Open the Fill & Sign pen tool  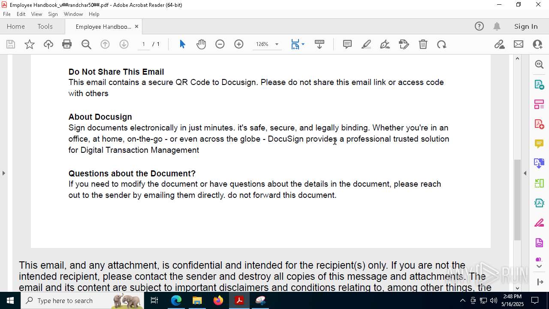[x=385, y=44]
